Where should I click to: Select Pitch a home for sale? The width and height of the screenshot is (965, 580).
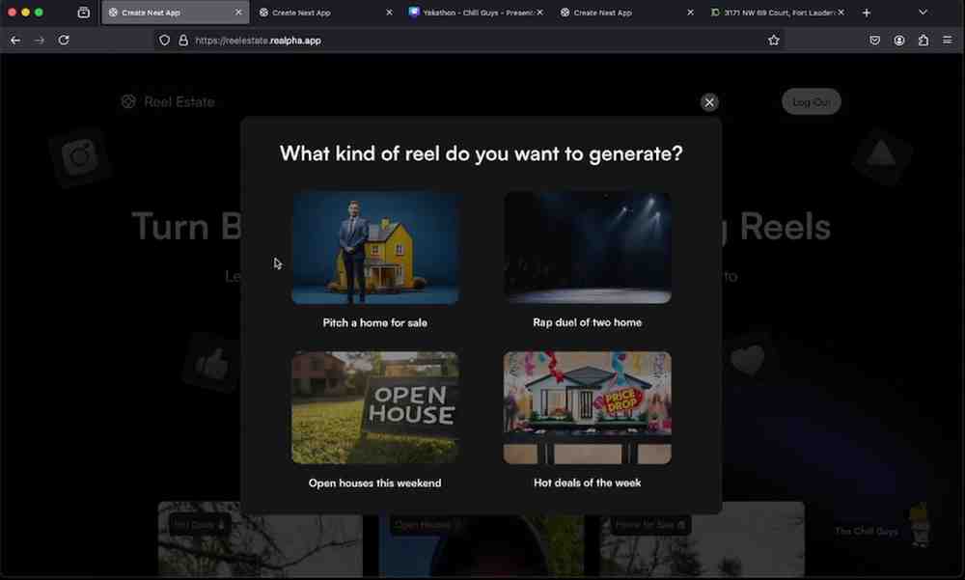click(x=374, y=247)
